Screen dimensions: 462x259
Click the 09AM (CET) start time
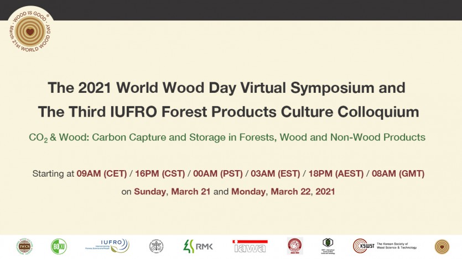[102, 174]
